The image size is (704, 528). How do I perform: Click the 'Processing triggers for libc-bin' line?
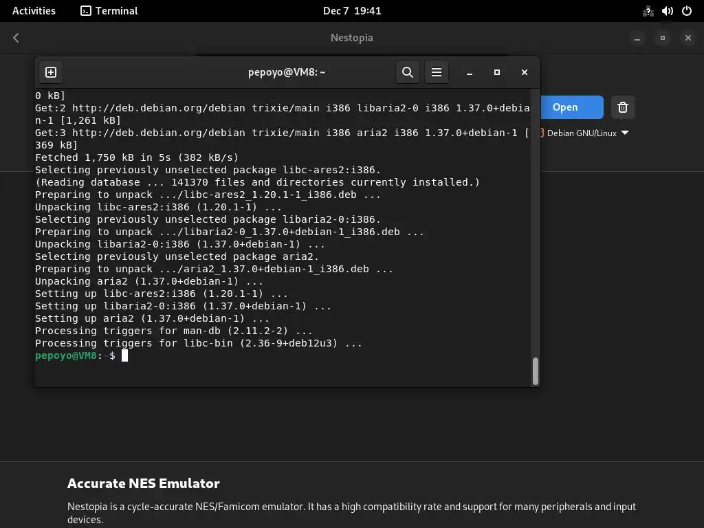(199, 343)
